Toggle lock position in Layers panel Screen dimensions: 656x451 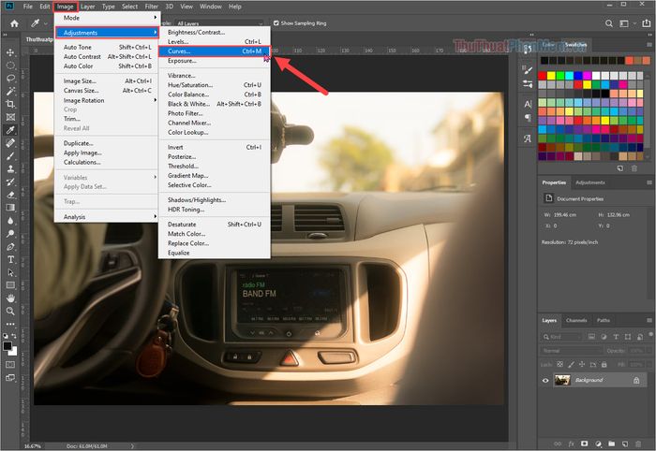(582, 365)
